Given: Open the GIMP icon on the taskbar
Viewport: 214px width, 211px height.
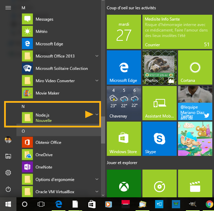Looking at the screenshot, I should click(192, 204).
